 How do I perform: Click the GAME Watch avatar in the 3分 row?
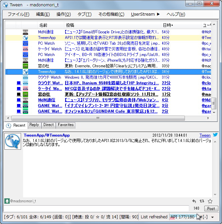[x=25, y=106]
